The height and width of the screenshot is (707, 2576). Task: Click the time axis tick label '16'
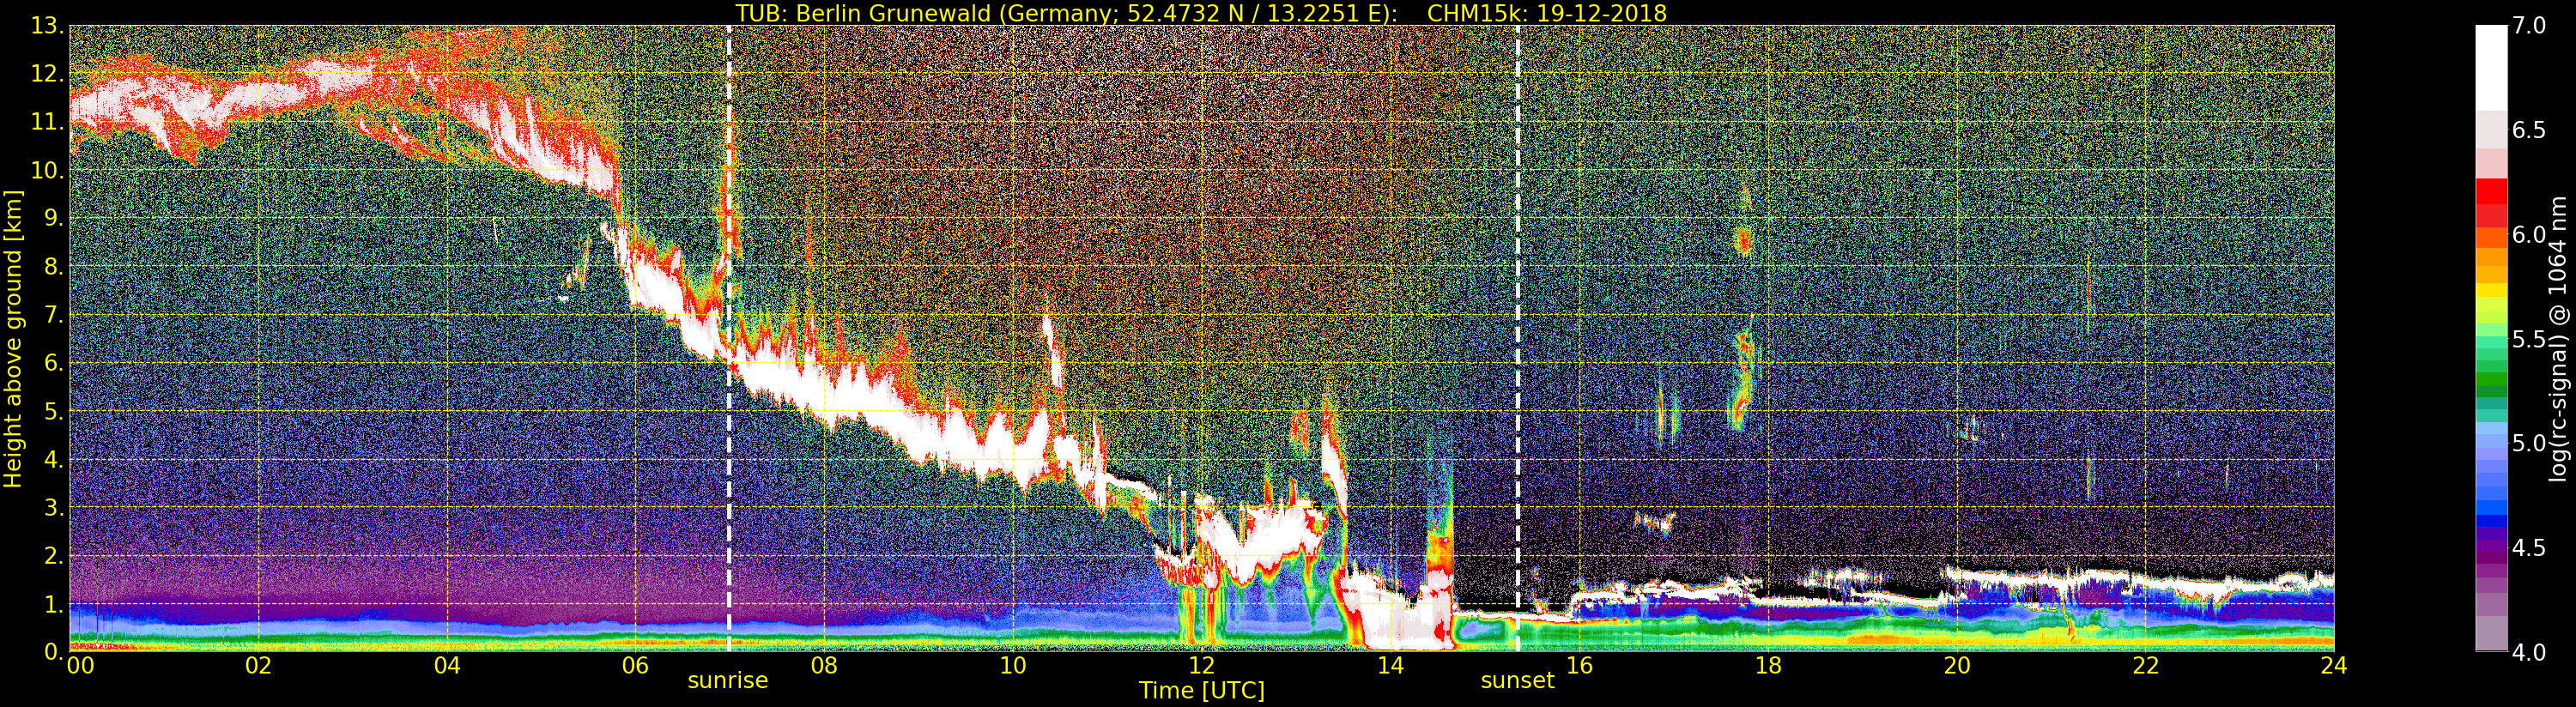(1579, 666)
